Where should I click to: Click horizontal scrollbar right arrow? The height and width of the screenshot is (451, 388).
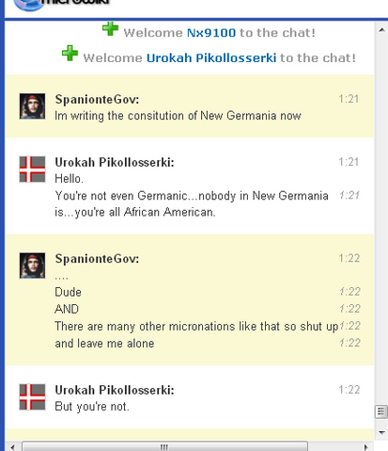[365, 446]
